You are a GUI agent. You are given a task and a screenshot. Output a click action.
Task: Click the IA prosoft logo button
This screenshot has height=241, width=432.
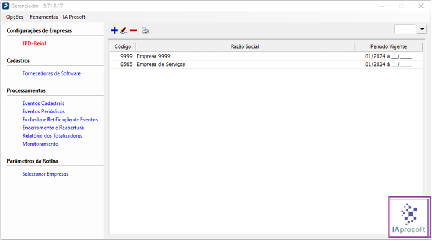coord(409,217)
